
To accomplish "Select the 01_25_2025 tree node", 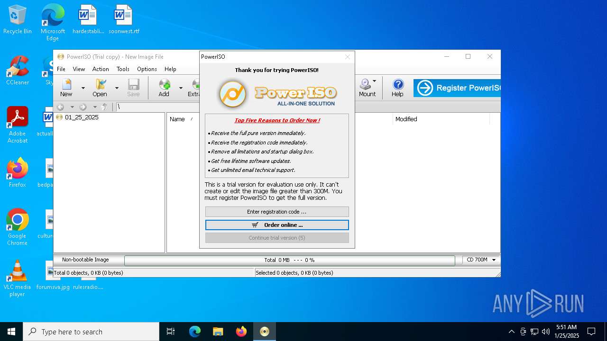I will [x=82, y=117].
